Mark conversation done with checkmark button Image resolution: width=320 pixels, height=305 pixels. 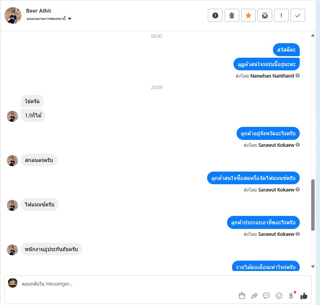coord(298,15)
